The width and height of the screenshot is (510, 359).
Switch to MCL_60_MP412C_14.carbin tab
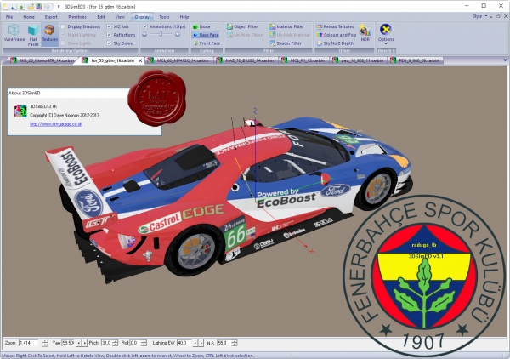point(179,60)
